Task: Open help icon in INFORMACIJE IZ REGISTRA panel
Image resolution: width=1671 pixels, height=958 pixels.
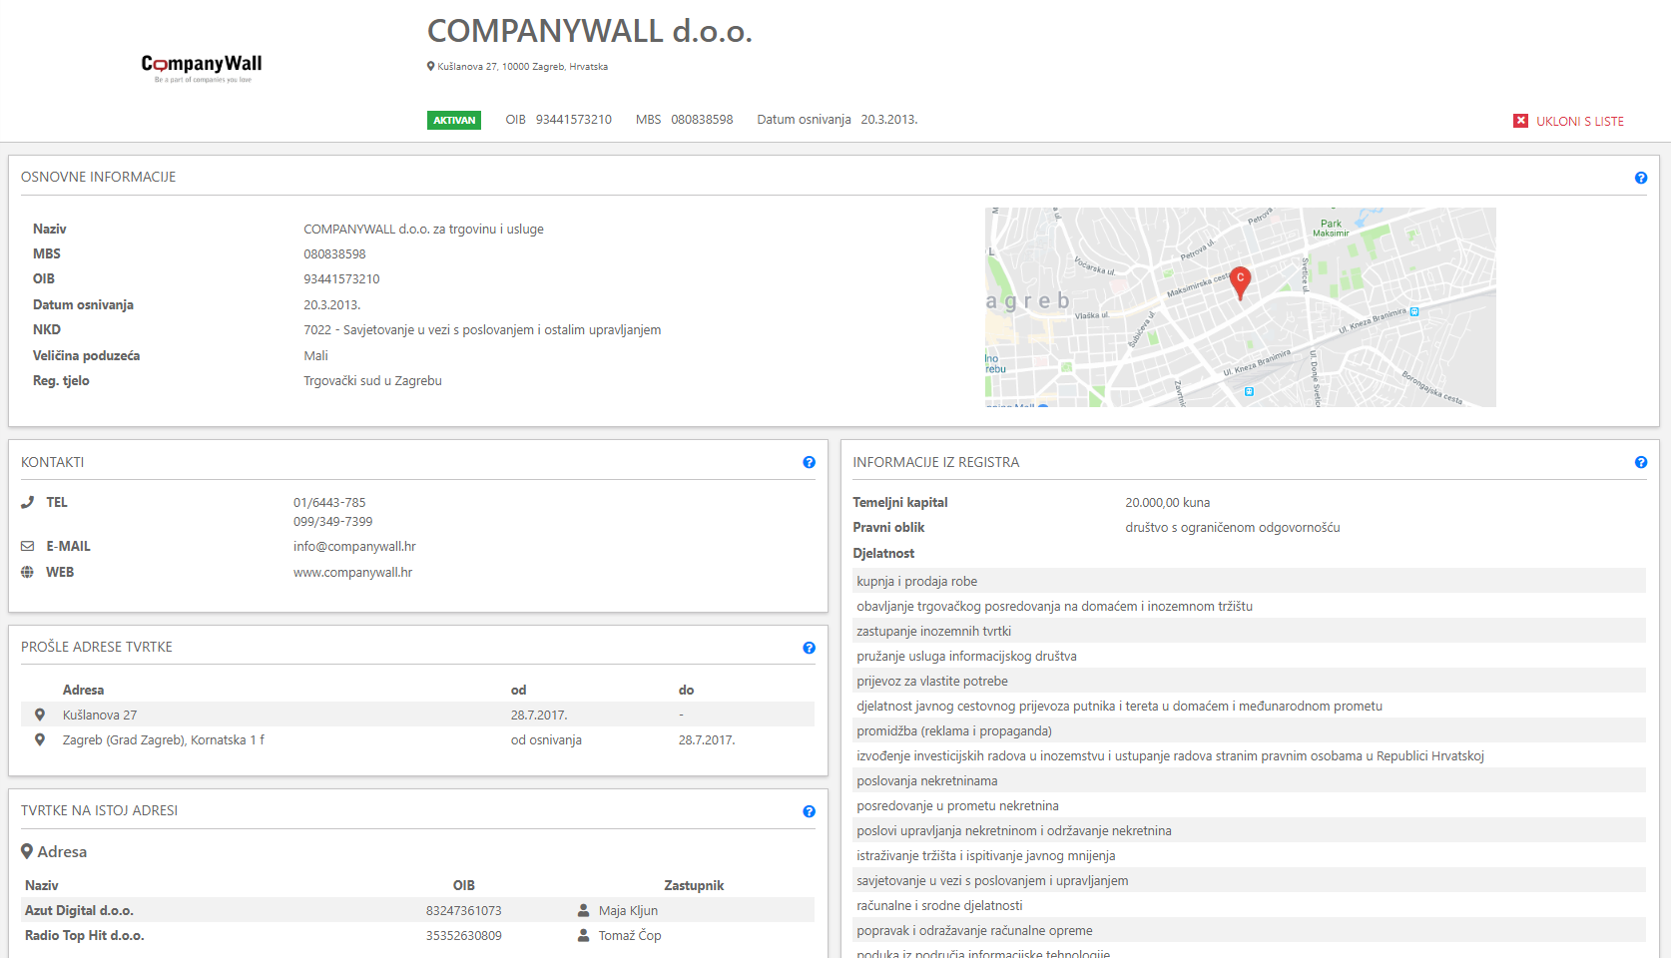Action: [1641, 462]
